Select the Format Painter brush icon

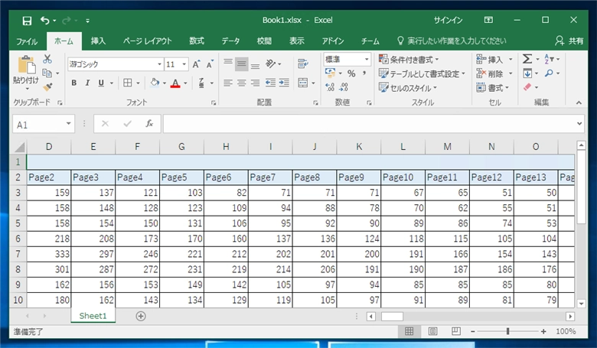(x=47, y=87)
